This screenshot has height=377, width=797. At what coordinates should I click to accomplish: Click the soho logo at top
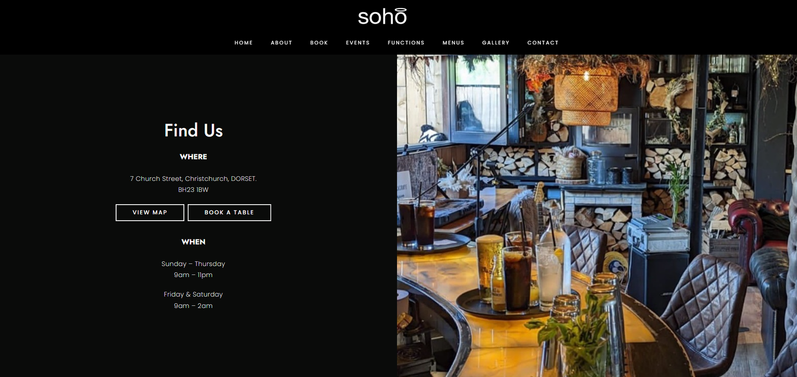point(383,16)
